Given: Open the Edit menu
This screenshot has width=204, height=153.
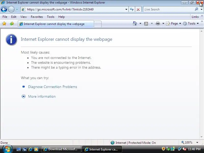Looking at the screenshot, I should 14,17.
